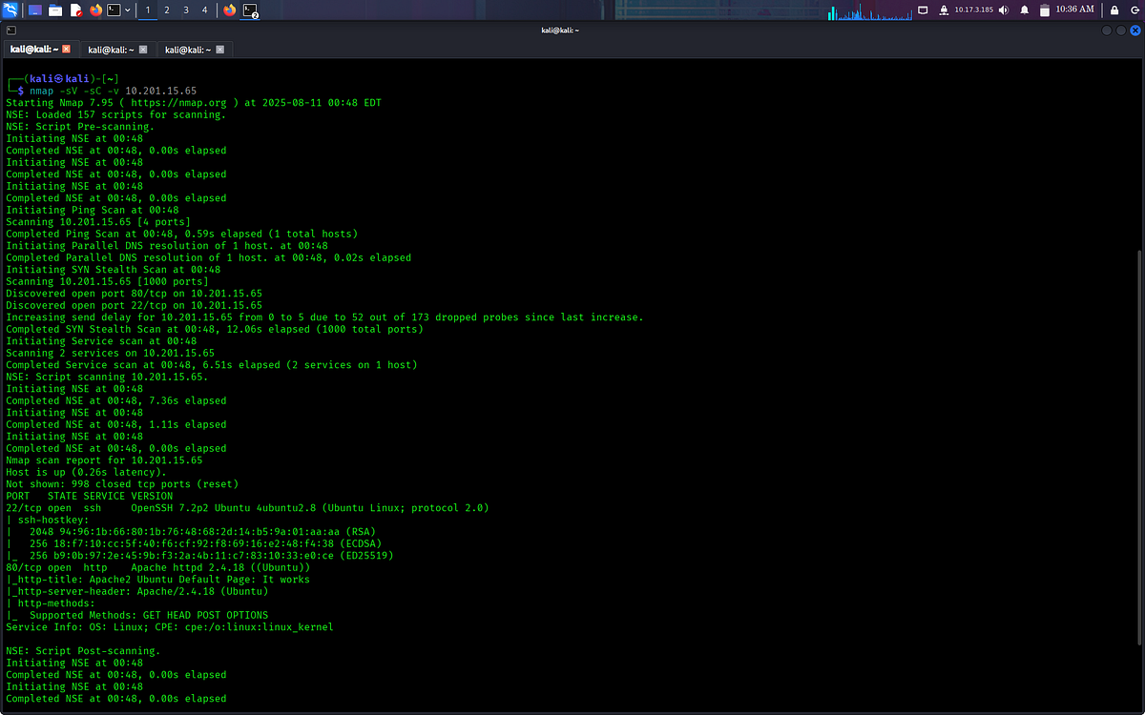
Task: Close the first kali@kali tab
Action: (67, 49)
